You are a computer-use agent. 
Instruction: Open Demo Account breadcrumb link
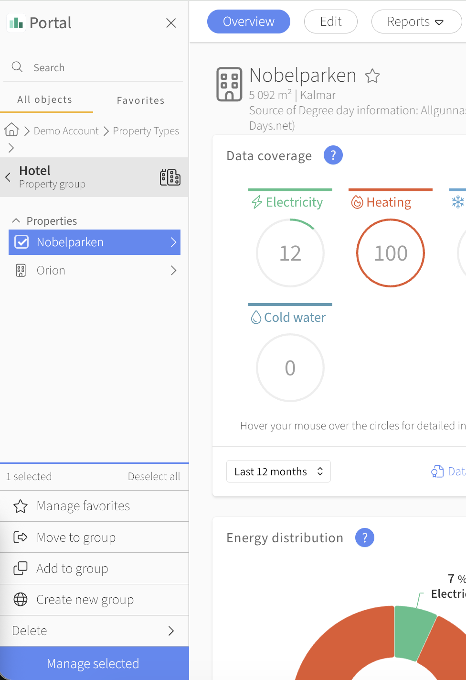tap(66, 131)
